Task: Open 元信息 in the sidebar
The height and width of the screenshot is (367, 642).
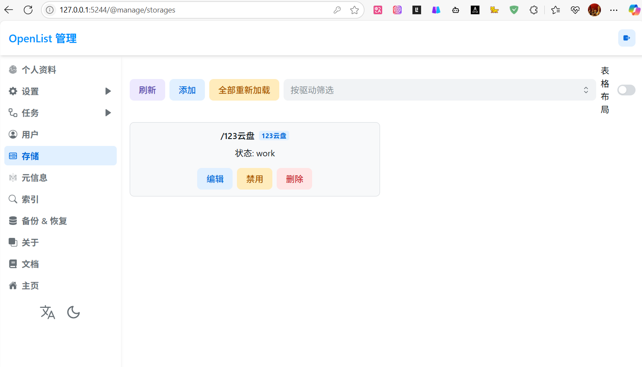Action: [x=61, y=177]
